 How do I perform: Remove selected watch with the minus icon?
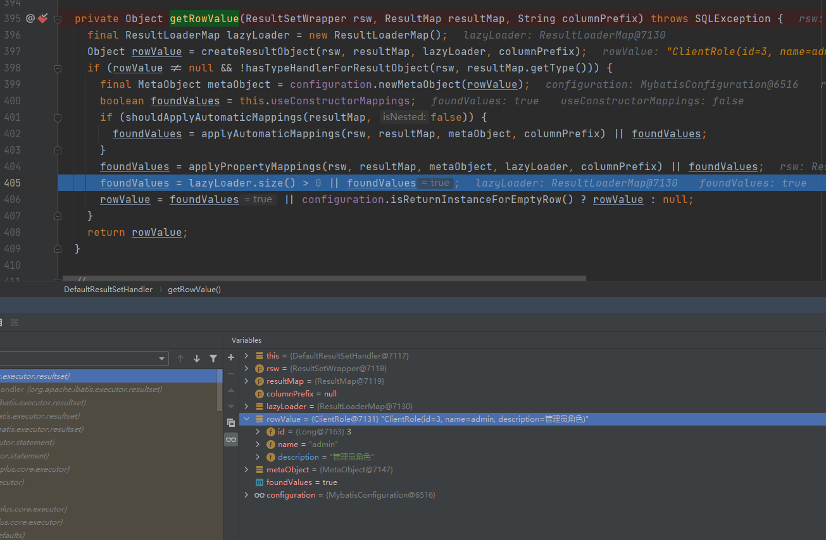231,374
